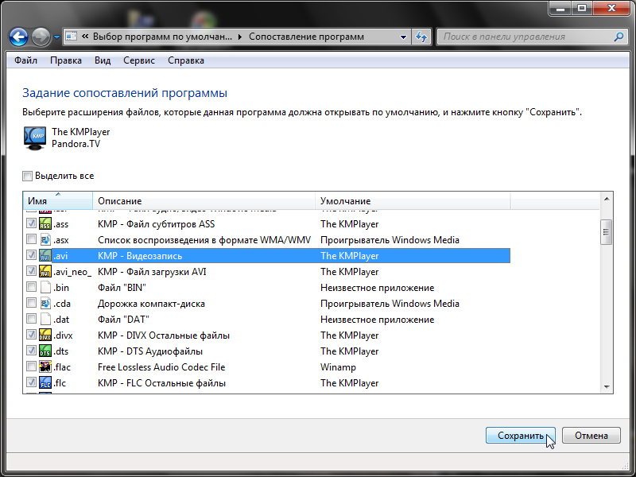Check the .dat extension checkbox

click(x=31, y=319)
